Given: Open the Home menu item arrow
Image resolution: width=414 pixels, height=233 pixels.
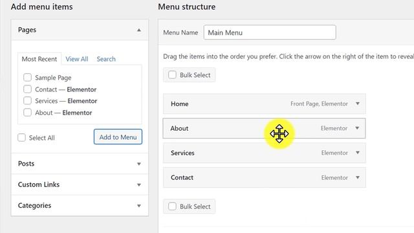Looking at the screenshot, I should click(358, 104).
